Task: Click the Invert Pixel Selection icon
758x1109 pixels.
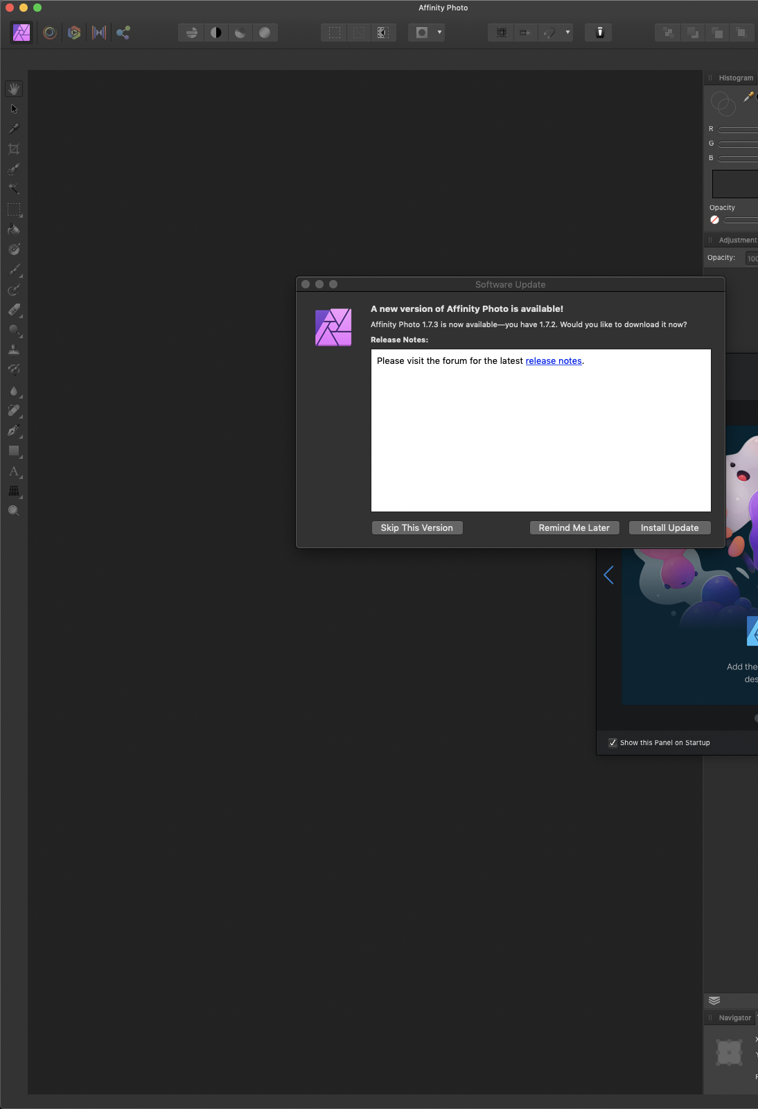Action: (x=383, y=33)
